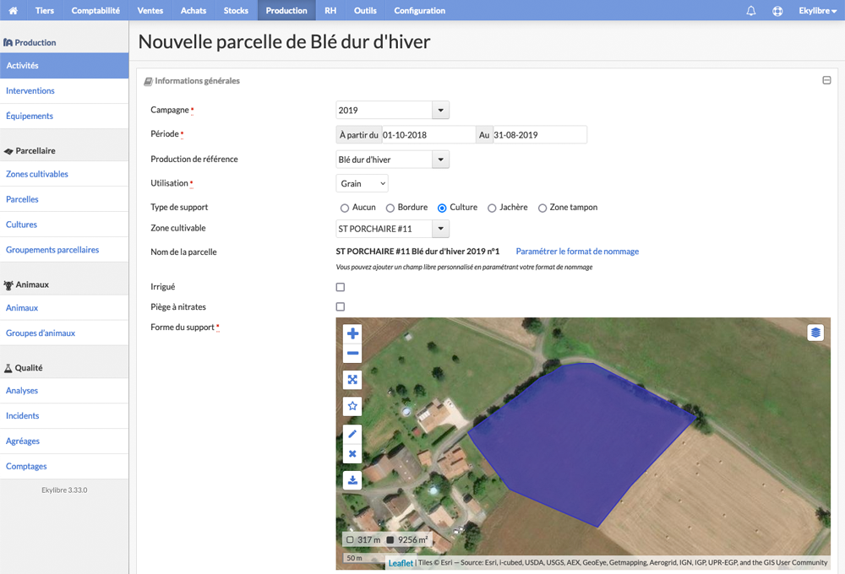Image resolution: width=845 pixels, height=574 pixels.
Task: Go to Interventions in sidebar
Action: [64, 91]
